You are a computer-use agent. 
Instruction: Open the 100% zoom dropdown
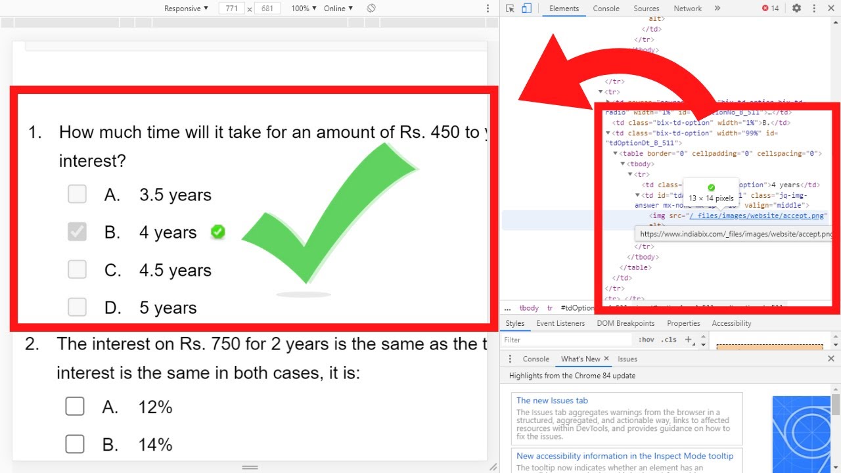304,9
